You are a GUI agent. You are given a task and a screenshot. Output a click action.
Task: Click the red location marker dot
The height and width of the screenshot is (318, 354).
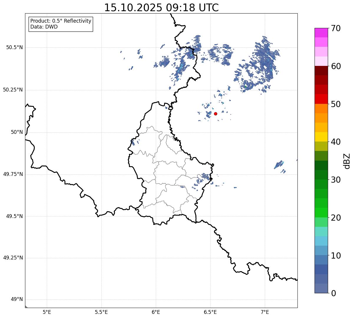pos(216,114)
